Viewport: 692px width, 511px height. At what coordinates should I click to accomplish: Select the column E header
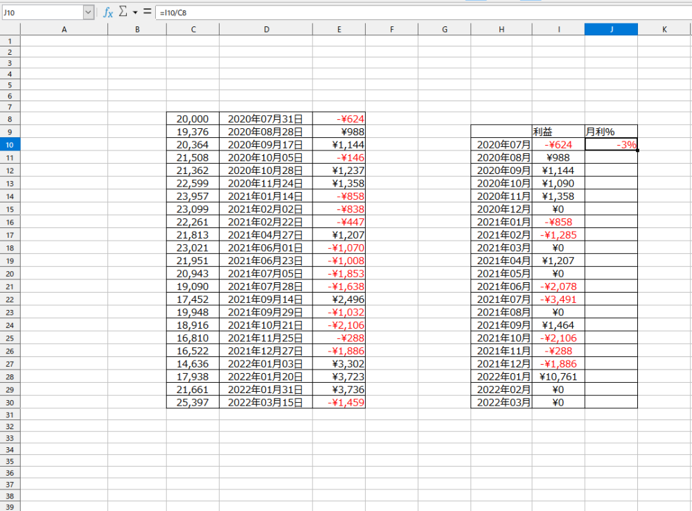coord(339,29)
